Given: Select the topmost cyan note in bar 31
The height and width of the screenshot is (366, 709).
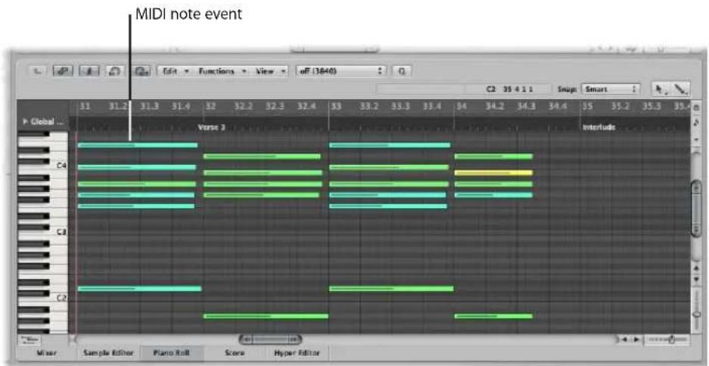Looking at the screenshot, I should (138, 145).
